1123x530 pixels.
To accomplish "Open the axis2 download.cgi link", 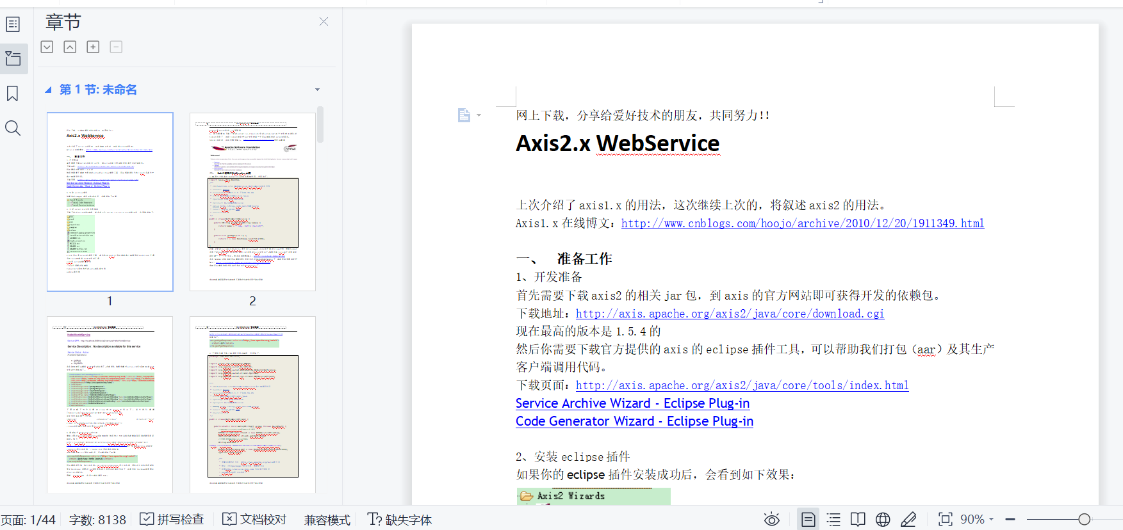I will (x=730, y=314).
